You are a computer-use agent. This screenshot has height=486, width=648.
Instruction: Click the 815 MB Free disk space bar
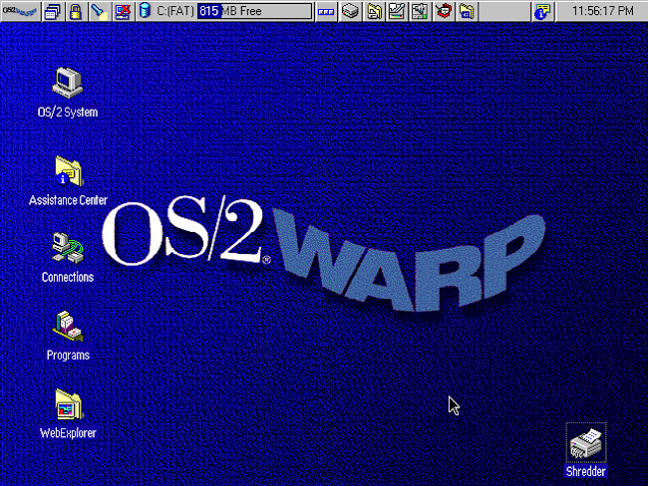tap(254, 11)
